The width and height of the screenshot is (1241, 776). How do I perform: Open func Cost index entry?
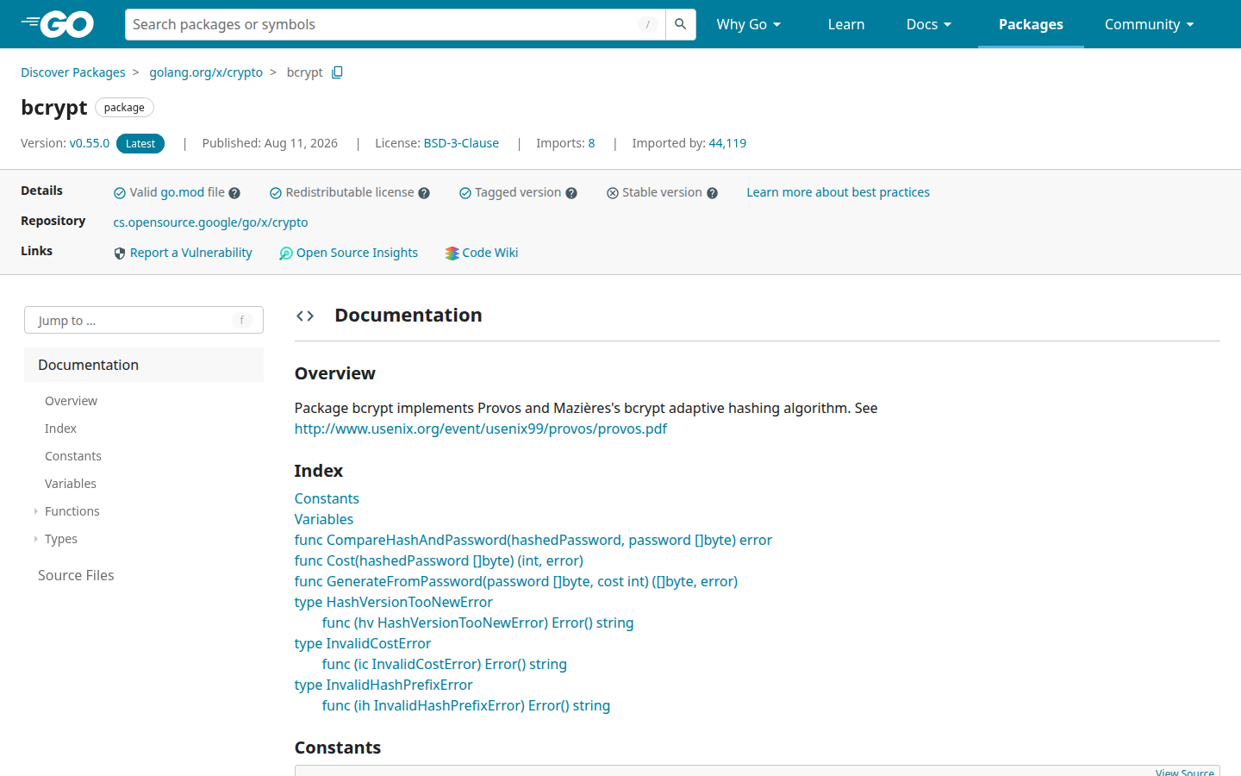tap(439, 560)
